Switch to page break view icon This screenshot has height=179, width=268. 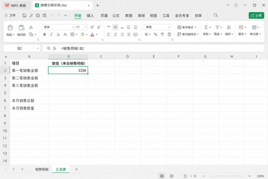(x=172, y=176)
